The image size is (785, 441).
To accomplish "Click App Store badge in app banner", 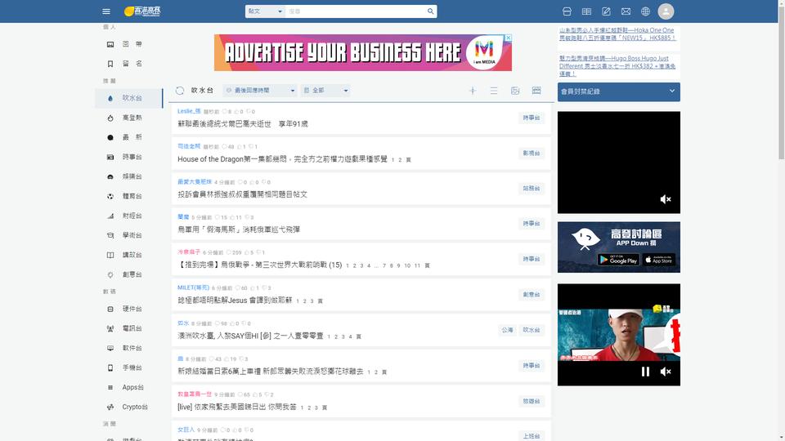I will (x=659, y=260).
